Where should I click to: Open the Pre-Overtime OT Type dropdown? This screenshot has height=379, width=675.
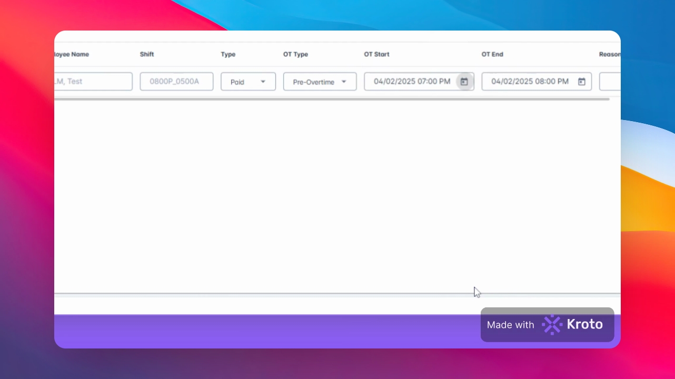click(320, 82)
